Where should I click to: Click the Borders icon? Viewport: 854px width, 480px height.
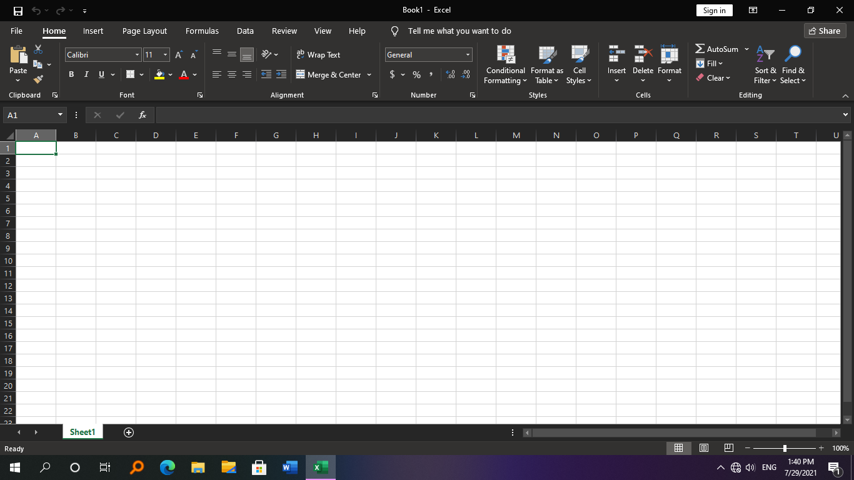131,74
